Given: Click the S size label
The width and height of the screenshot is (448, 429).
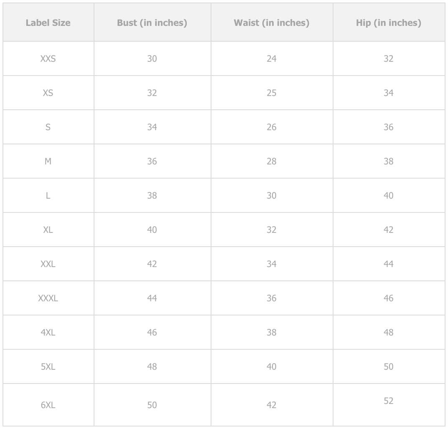Looking at the screenshot, I should tap(48, 127).
